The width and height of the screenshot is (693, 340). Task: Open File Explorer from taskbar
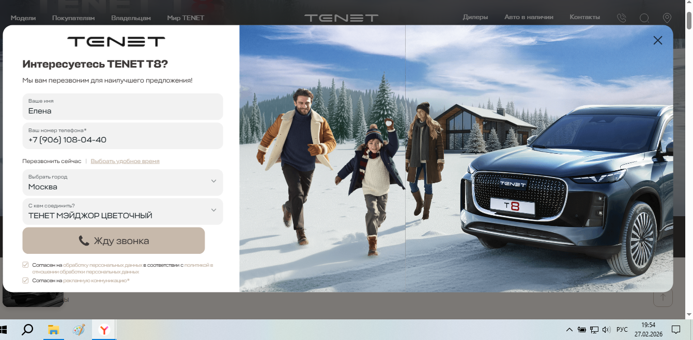click(53, 330)
